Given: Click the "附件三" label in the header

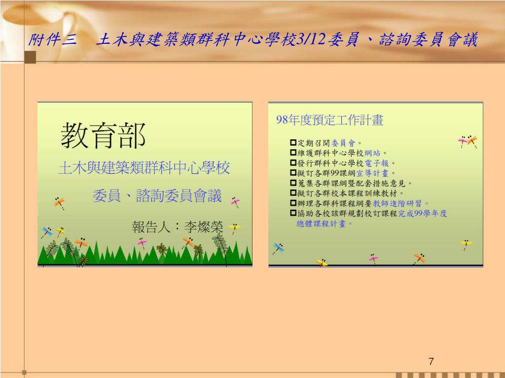Looking at the screenshot, I should point(53,40).
